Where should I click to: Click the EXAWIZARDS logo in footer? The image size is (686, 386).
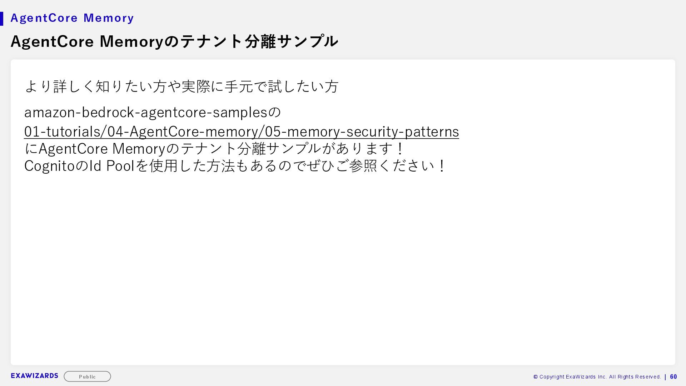pos(34,376)
